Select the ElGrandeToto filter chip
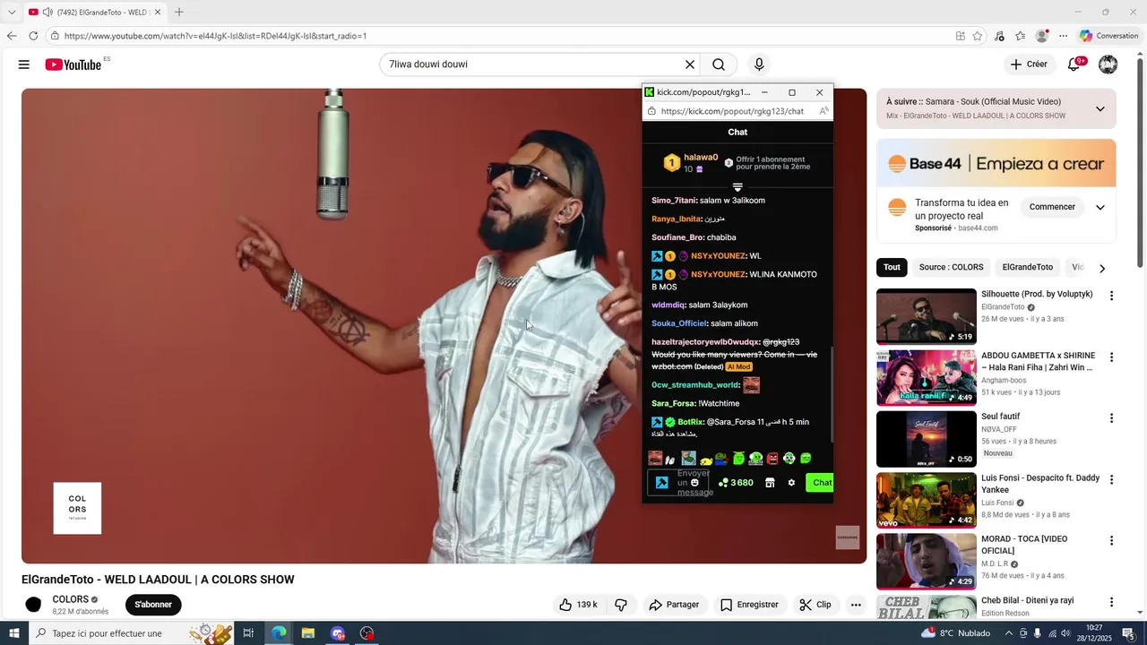 coord(1028,267)
